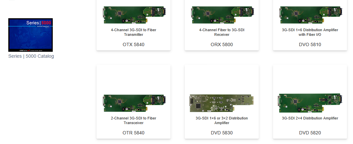This screenshot has height=144, width=353.
Task: Open the DVD 5830 circuit board image
Action: [222, 103]
